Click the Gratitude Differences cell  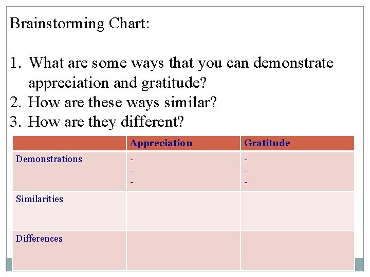(x=298, y=250)
